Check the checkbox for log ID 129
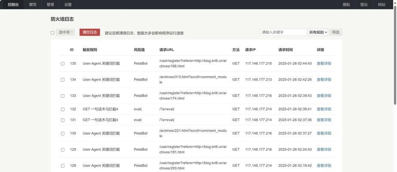 pyautogui.click(x=63, y=150)
